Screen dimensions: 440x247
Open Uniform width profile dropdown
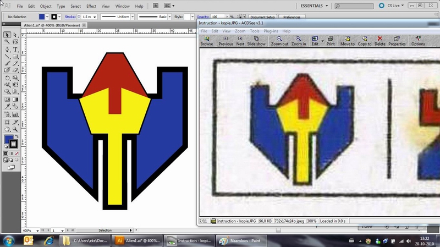point(133,17)
